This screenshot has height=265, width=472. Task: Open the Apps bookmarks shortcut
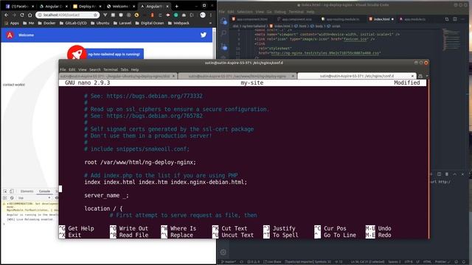12,23
